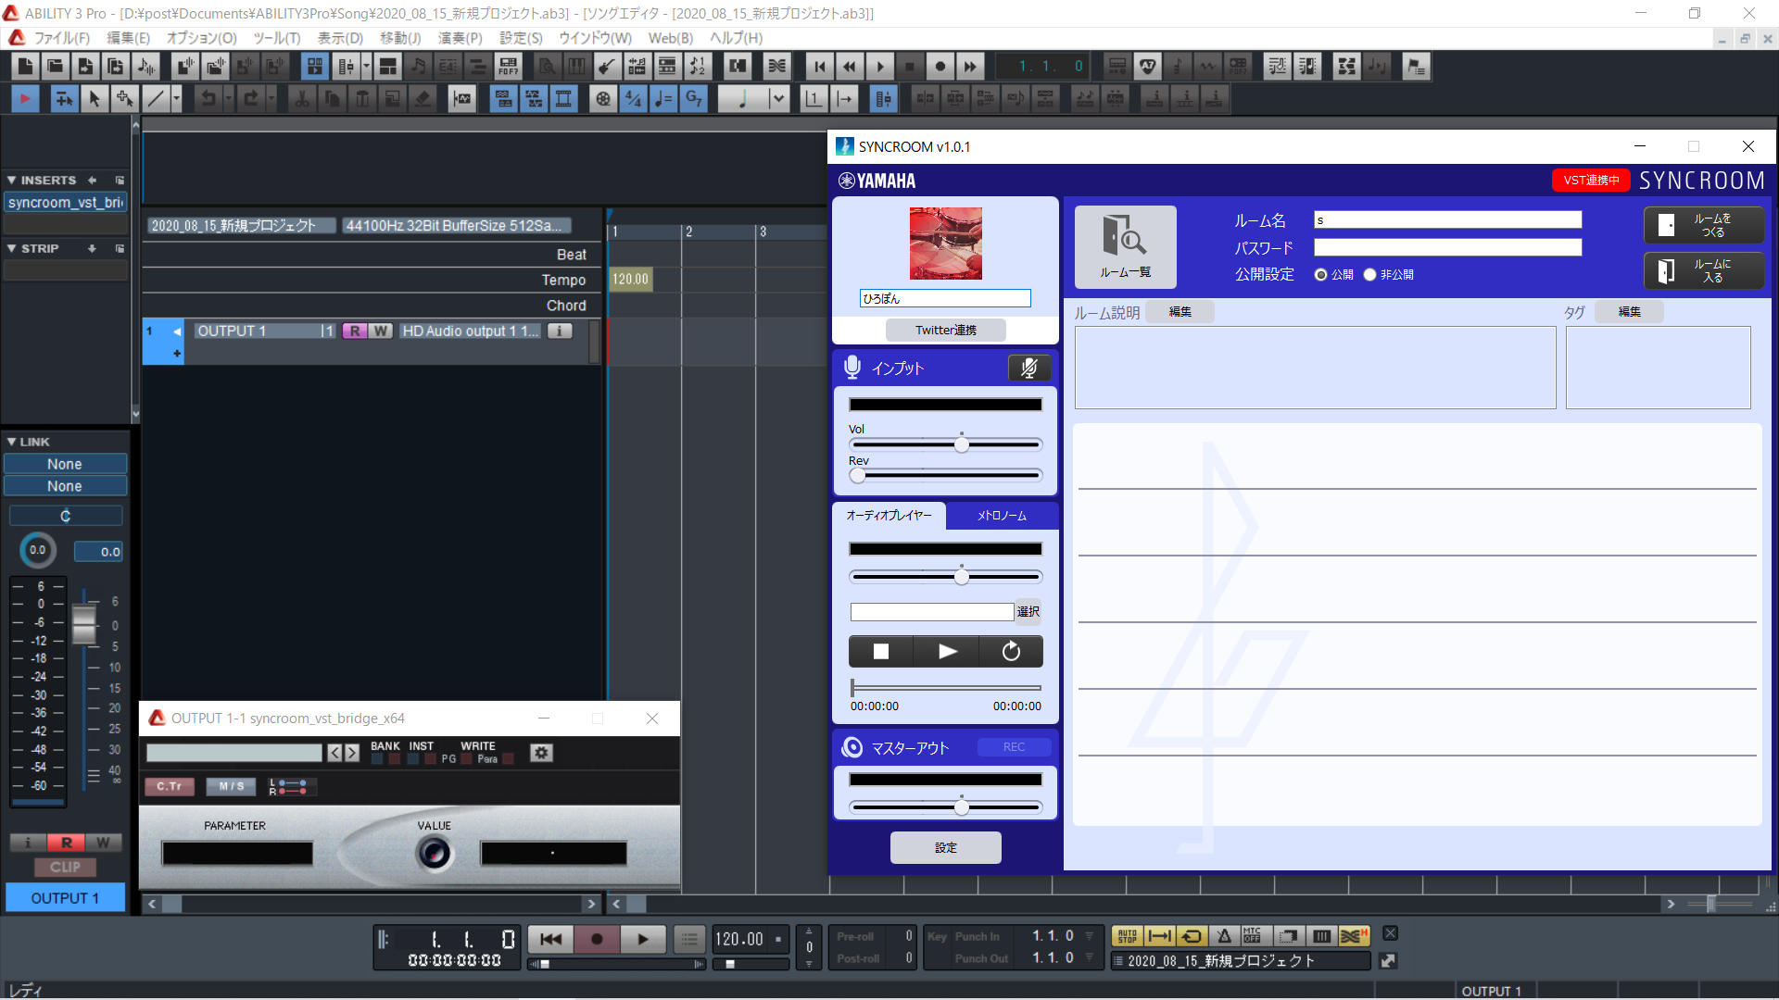Click the metronome icon in transport bar
The width and height of the screenshot is (1779, 1000).
(x=1224, y=936)
